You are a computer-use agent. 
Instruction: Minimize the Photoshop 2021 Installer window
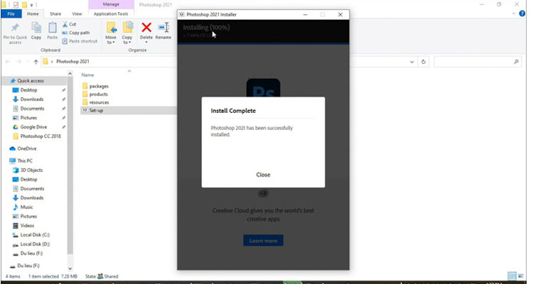pyautogui.click(x=306, y=15)
